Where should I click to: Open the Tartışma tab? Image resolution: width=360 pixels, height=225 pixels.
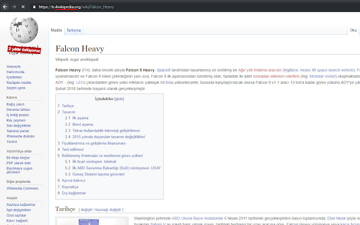click(74, 30)
